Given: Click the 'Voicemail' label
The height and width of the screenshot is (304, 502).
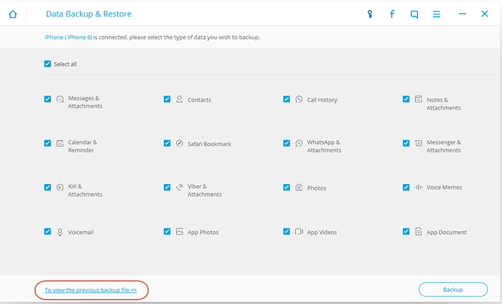Looking at the screenshot, I should point(81,232).
